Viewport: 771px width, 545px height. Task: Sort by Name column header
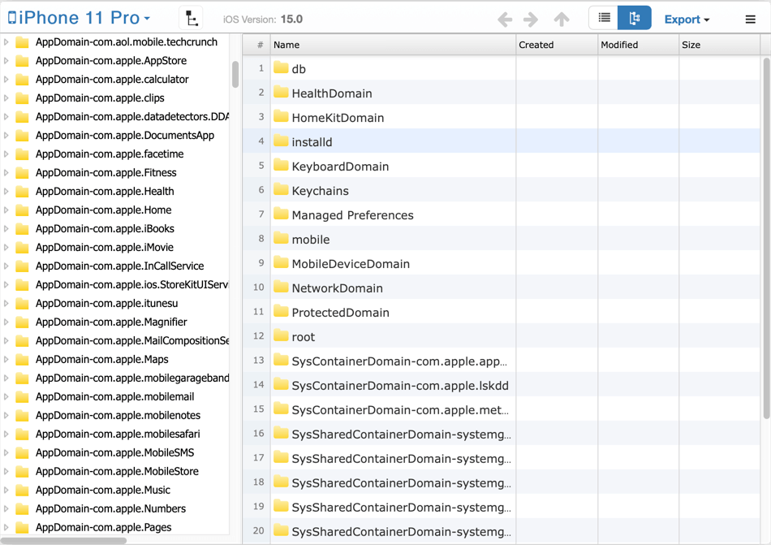tap(393, 45)
